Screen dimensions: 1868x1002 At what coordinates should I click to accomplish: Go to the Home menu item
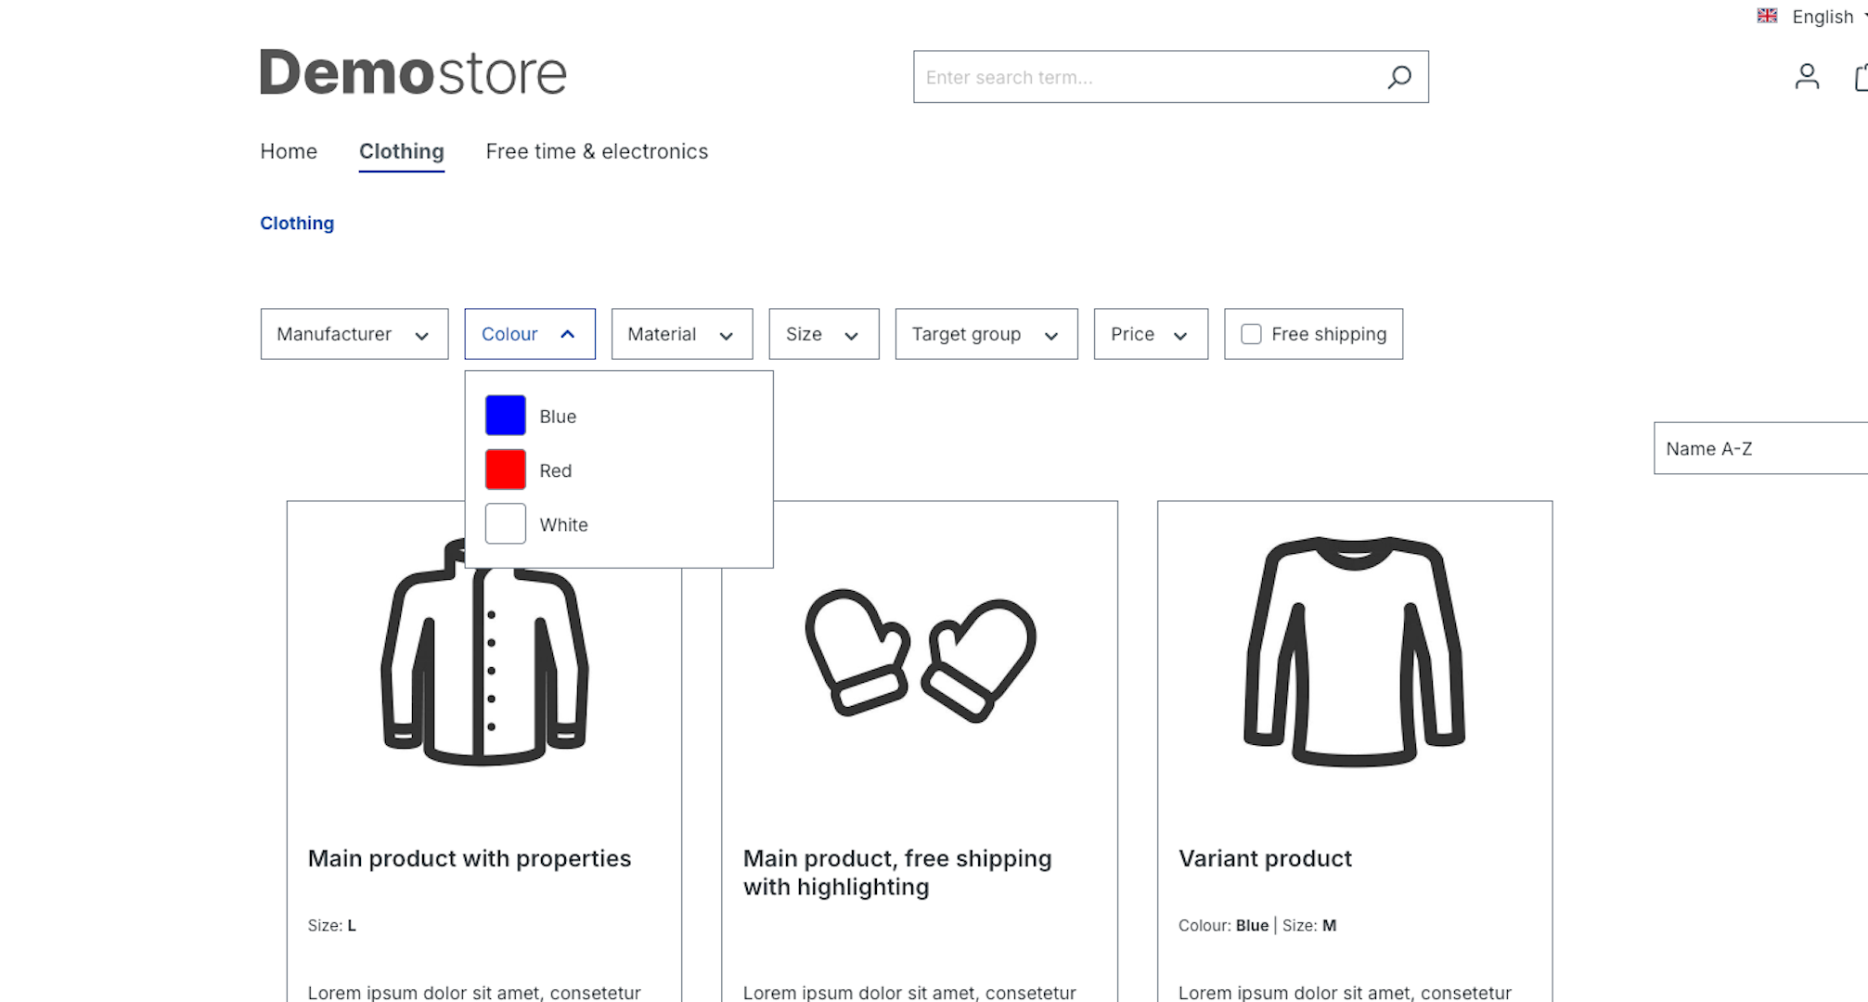289,151
